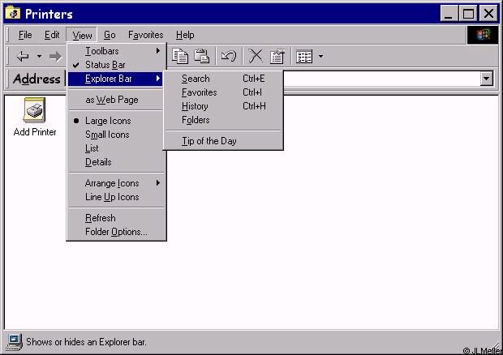Image resolution: width=503 pixels, height=355 pixels.
Task: Click the Undo toolbar icon
Action: 229,56
